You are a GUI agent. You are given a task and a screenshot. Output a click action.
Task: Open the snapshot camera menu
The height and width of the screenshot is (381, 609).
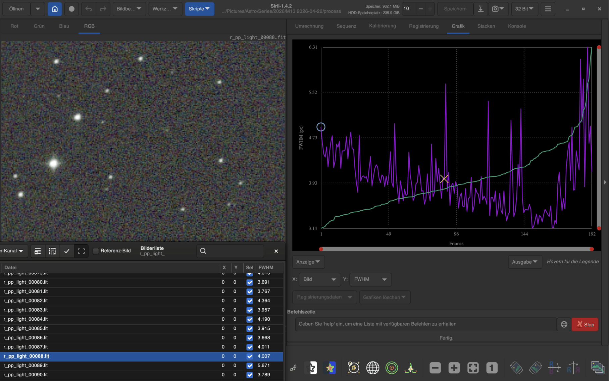coord(498,9)
